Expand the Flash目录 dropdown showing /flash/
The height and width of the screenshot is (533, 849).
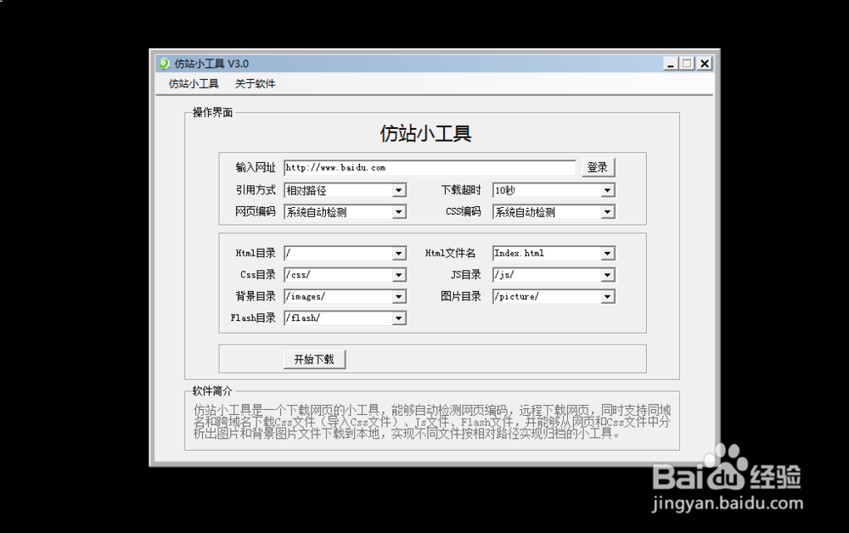(x=399, y=317)
